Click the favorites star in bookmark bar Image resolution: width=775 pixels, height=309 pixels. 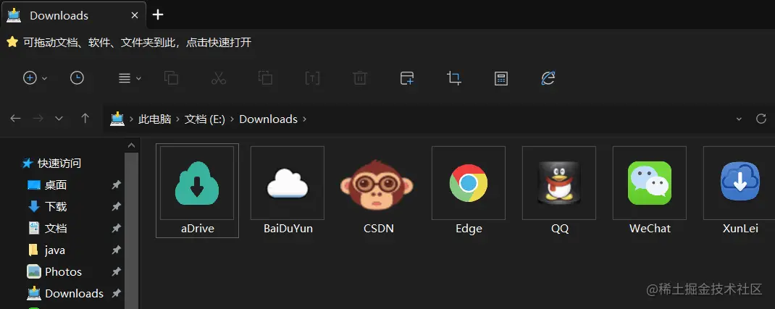tap(12, 43)
